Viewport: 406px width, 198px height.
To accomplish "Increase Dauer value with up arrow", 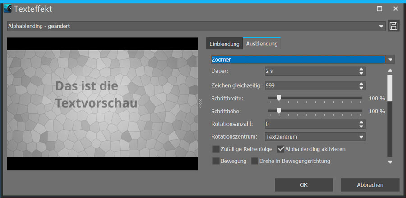I will pos(361,69).
